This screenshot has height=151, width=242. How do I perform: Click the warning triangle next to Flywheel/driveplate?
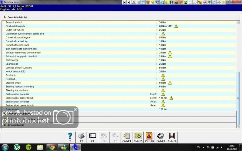coord(176,26)
